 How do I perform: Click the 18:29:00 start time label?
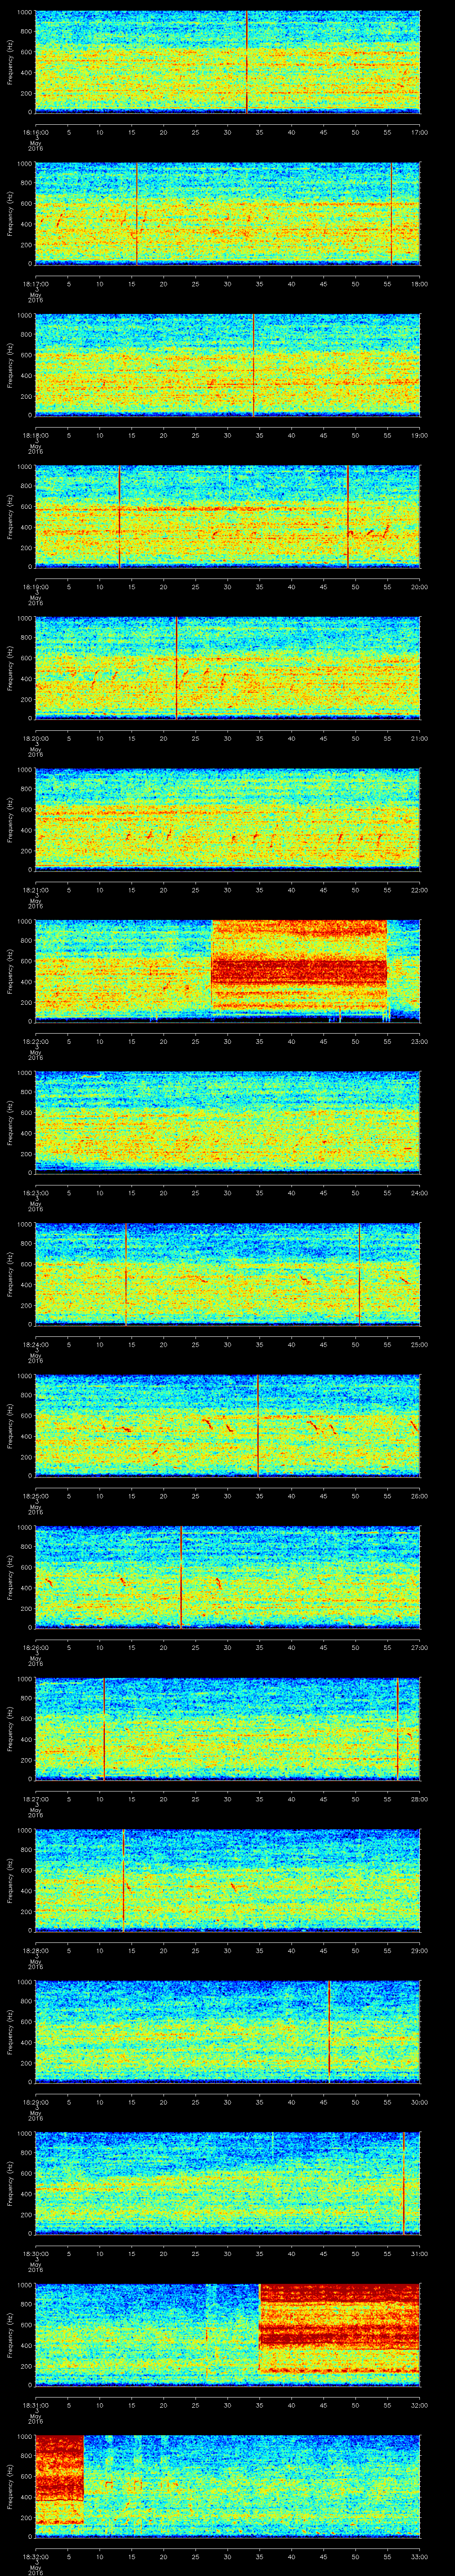click(36, 2102)
